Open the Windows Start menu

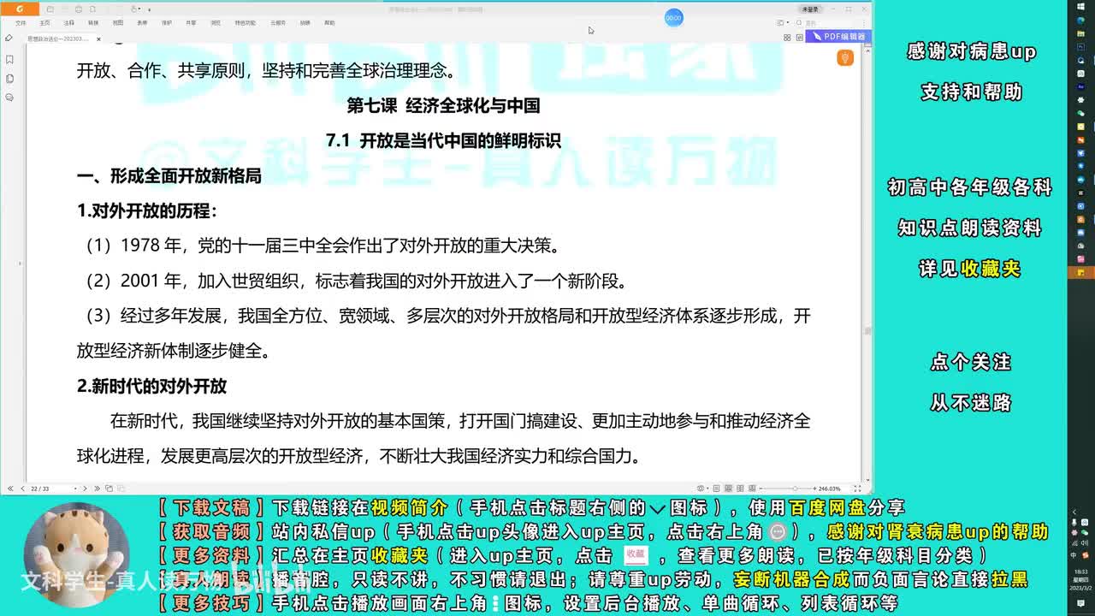(1080, 7)
